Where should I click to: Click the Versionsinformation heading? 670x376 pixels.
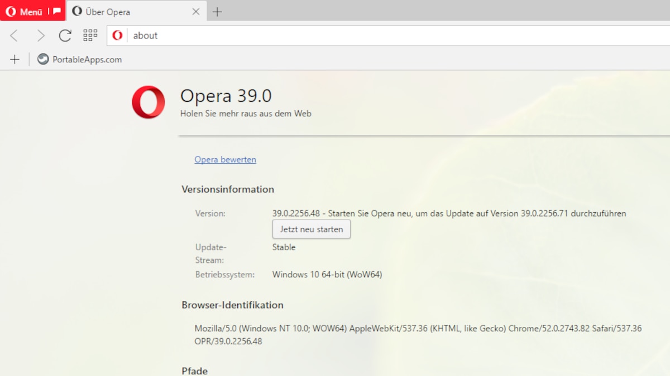tap(228, 189)
